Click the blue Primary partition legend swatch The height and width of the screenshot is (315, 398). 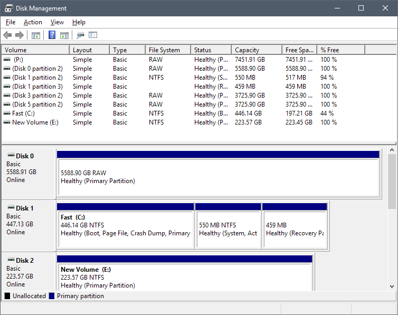tap(52, 296)
